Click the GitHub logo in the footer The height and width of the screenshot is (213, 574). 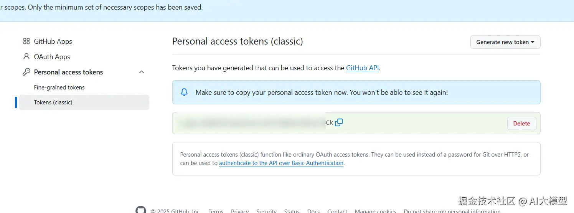pos(141,210)
